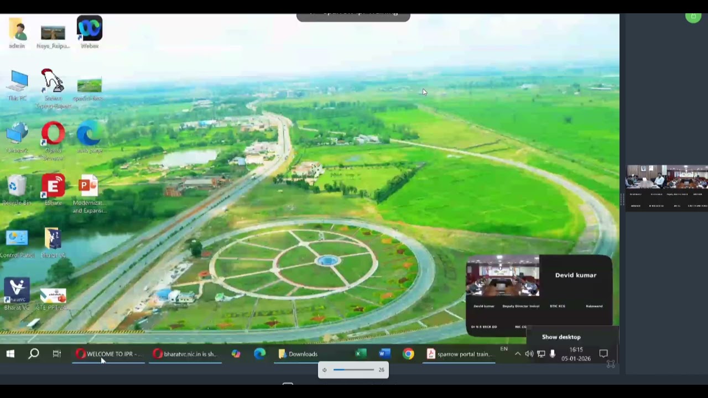Launch the EShare desktop shortcut
Image resolution: width=708 pixels, height=398 pixels.
[x=53, y=190]
